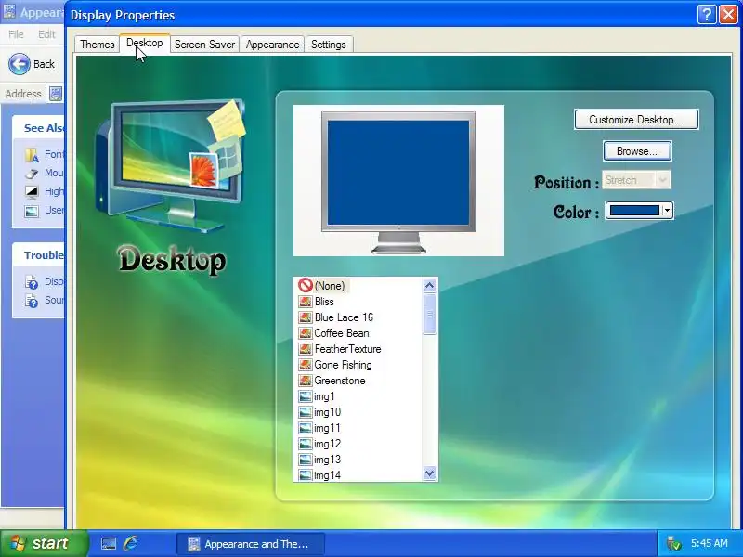The width and height of the screenshot is (743, 557).
Task: Open the Color picker dropdown arrow
Action: coord(667,211)
